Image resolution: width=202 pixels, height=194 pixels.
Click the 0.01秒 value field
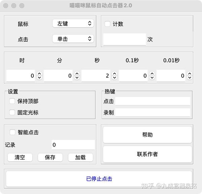[x=171, y=76]
